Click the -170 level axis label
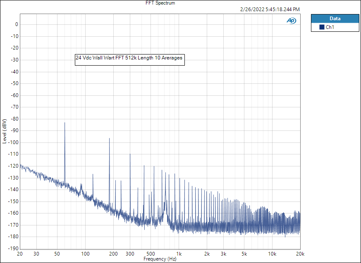361x263 pixels. (13, 225)
